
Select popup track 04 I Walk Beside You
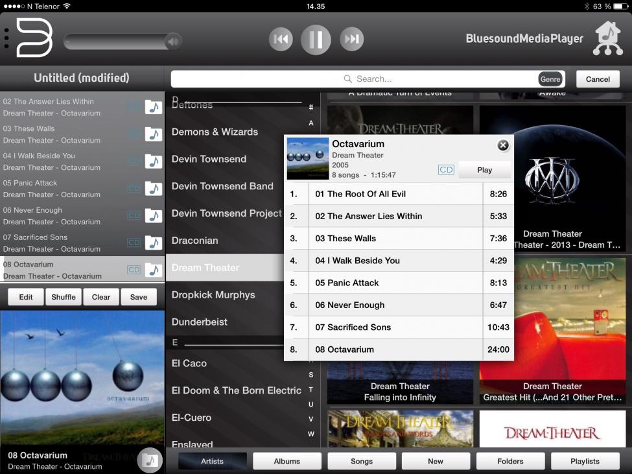pos(399,261)
